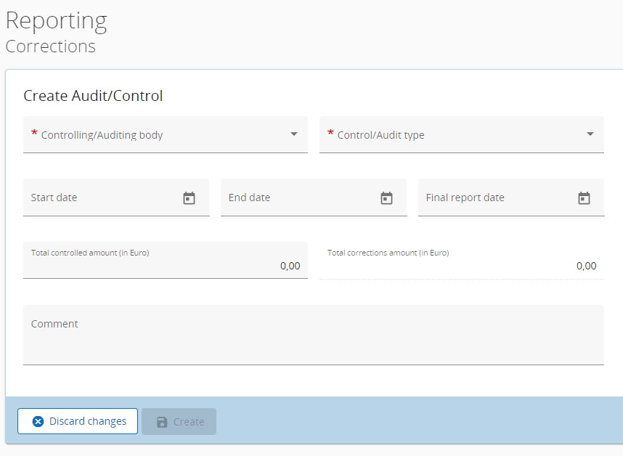Open the End date calendar picker
The width and height of the screenshot is (623, 456).
tap(386, 198)
